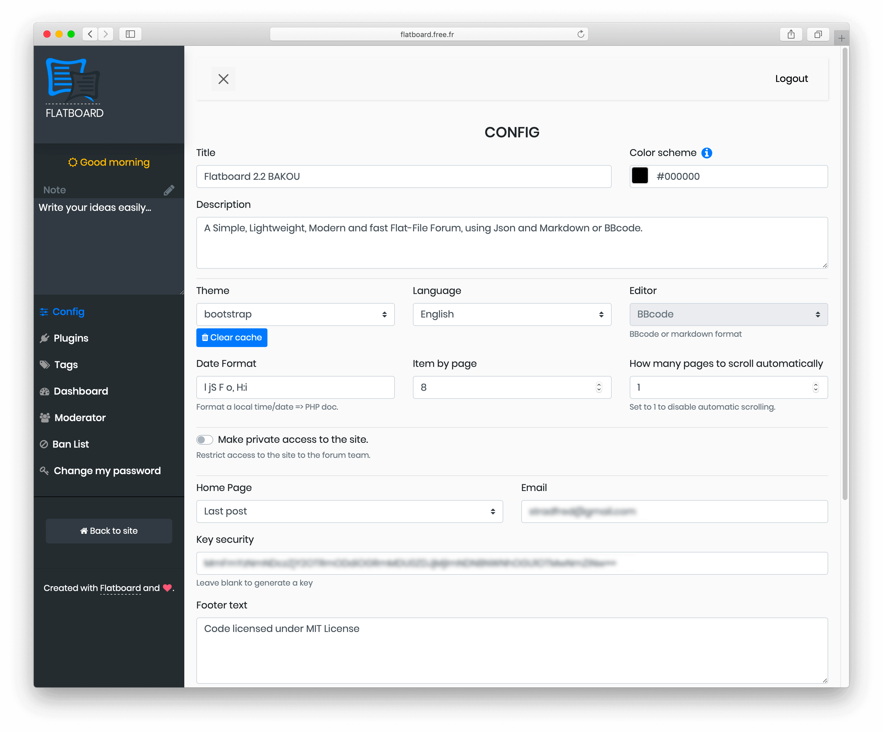The height and width of the screenshot is (732, 883).
Task: Click Safari's show tabs overview icon
Action: [818, 35]
